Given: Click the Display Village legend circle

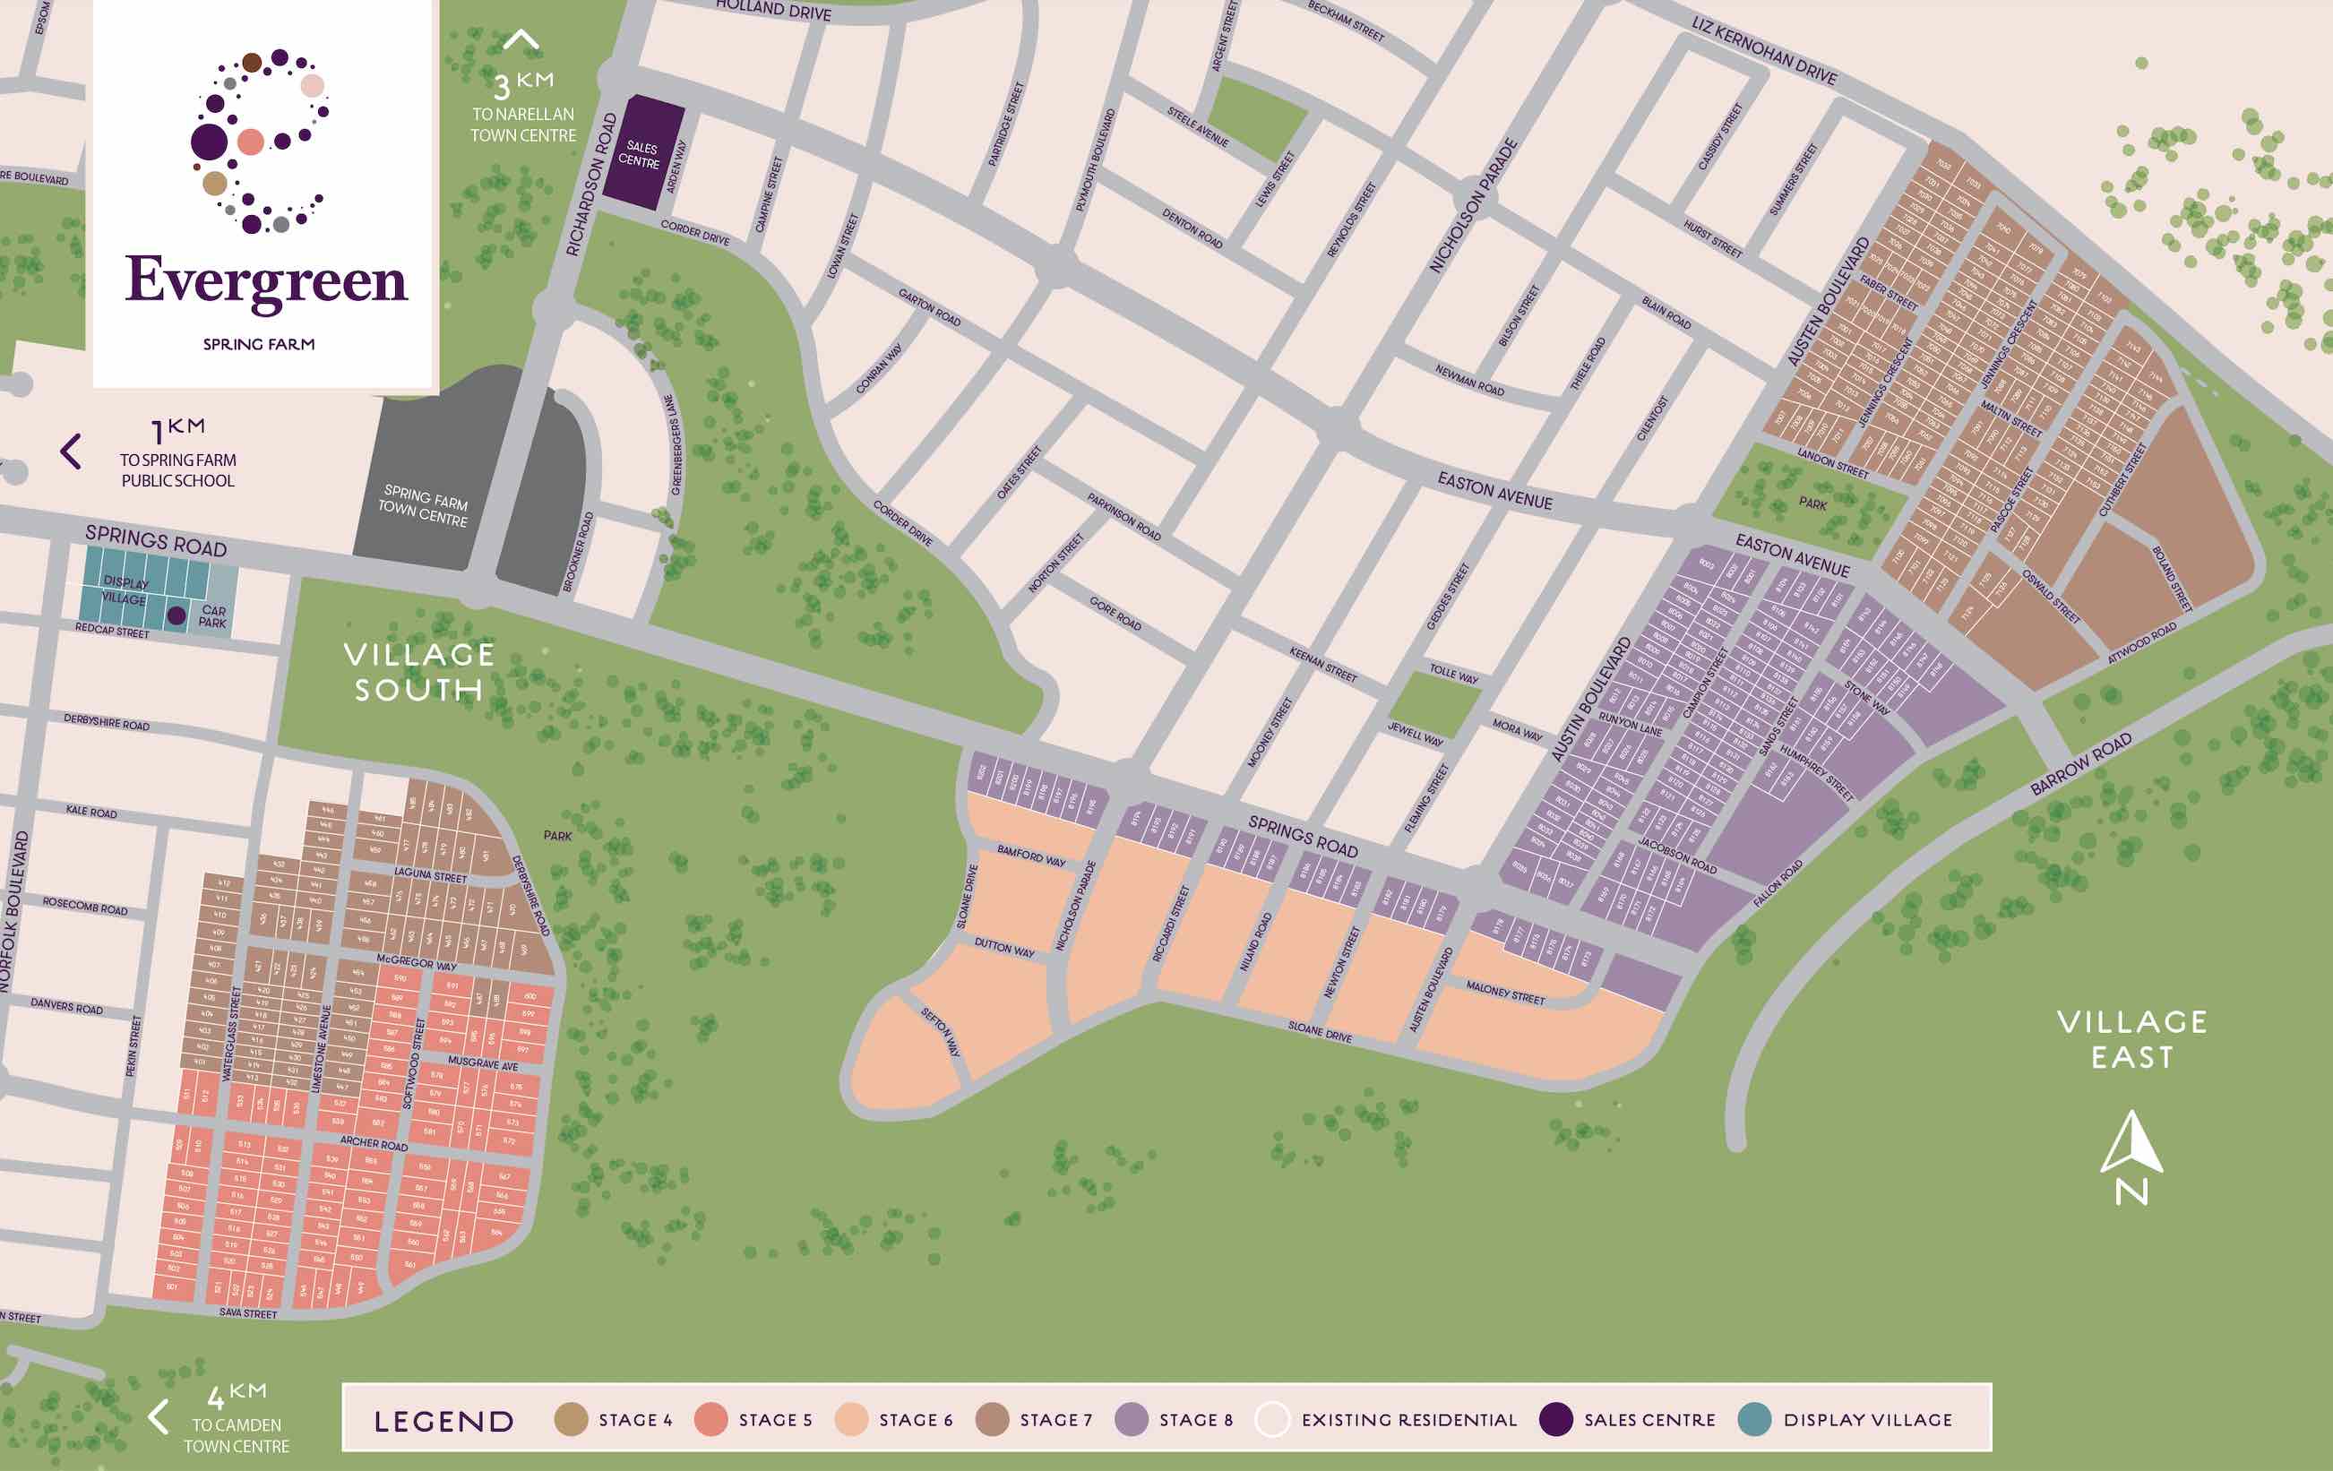Looking at the screenshot, I should (x=1754, y=1420).
